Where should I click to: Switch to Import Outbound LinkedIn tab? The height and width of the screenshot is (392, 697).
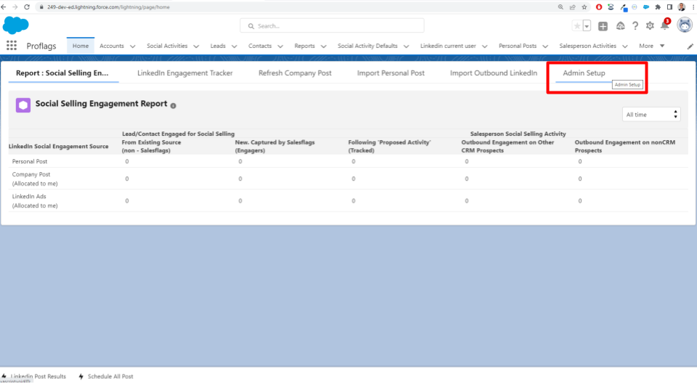494,73
